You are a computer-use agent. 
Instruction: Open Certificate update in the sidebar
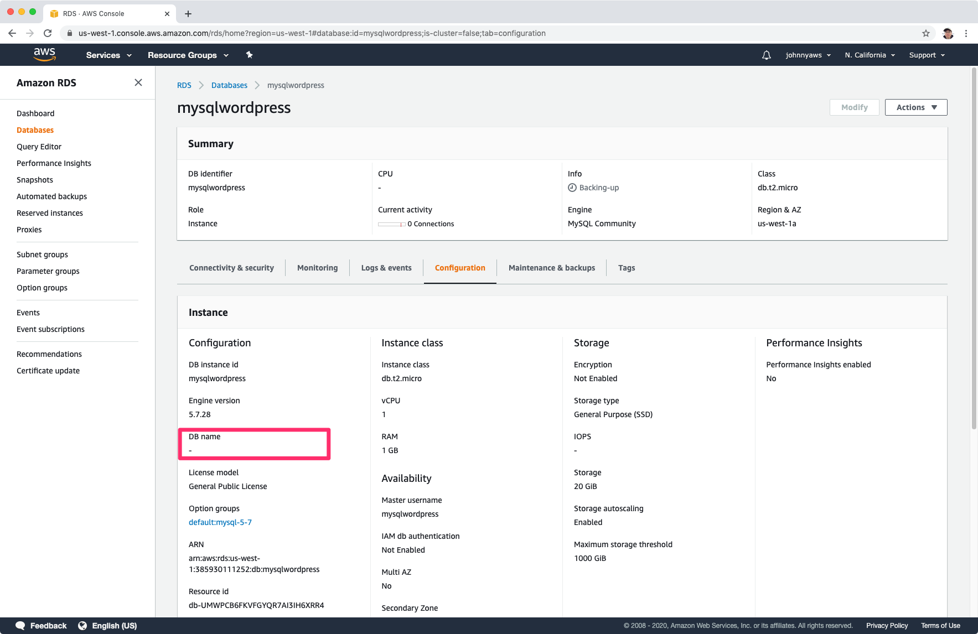(48, 371)
